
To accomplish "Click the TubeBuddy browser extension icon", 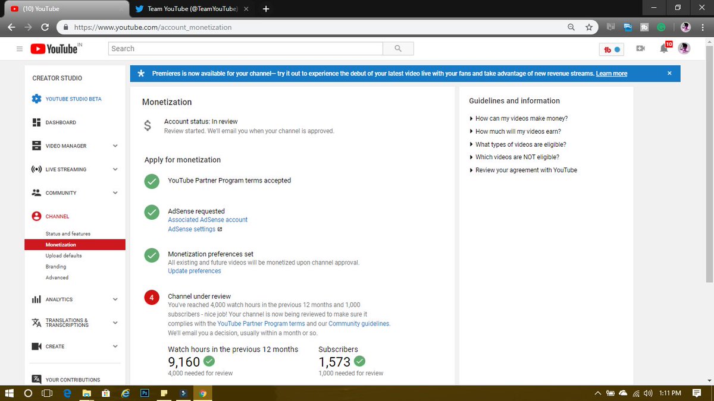I will (644, 27).
